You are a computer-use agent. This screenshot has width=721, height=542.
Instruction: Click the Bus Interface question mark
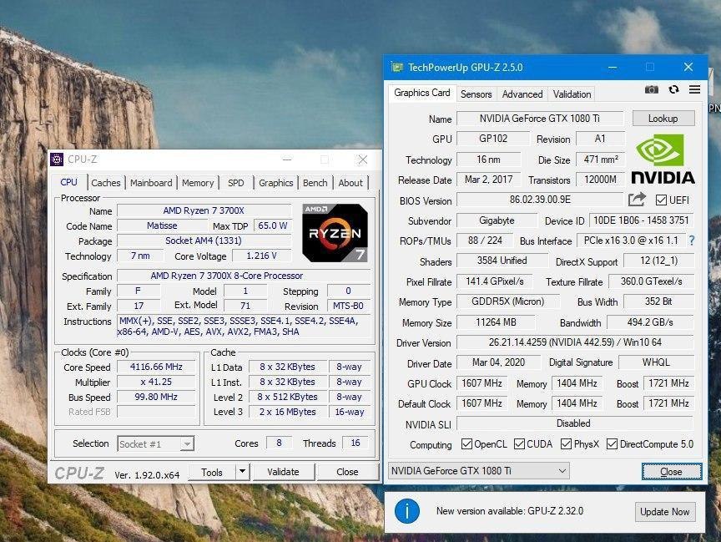[692, 241]
